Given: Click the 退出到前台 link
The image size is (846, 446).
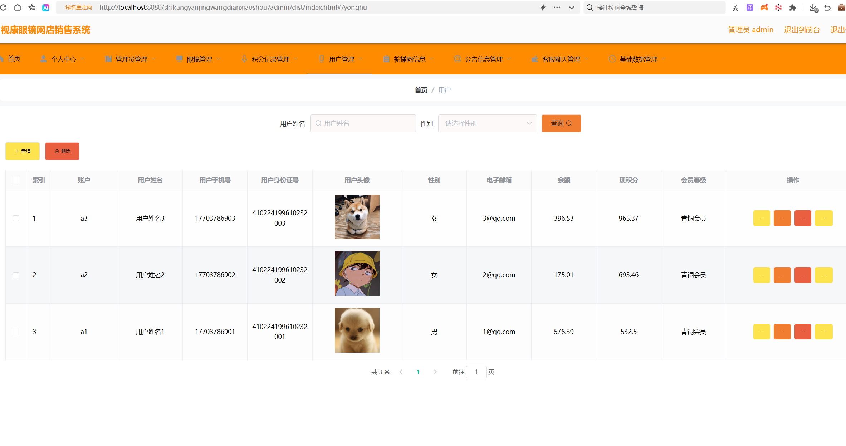Looking at the screenshot, I should point(802,29).
